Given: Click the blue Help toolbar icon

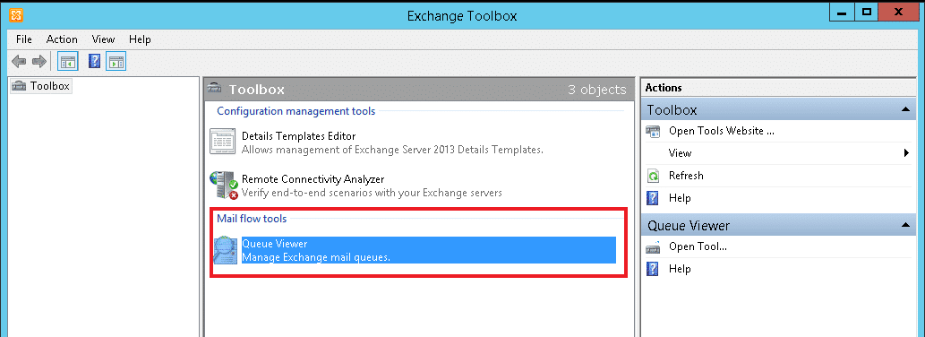Looking at the screenshot, I should [x=94, y=61].
